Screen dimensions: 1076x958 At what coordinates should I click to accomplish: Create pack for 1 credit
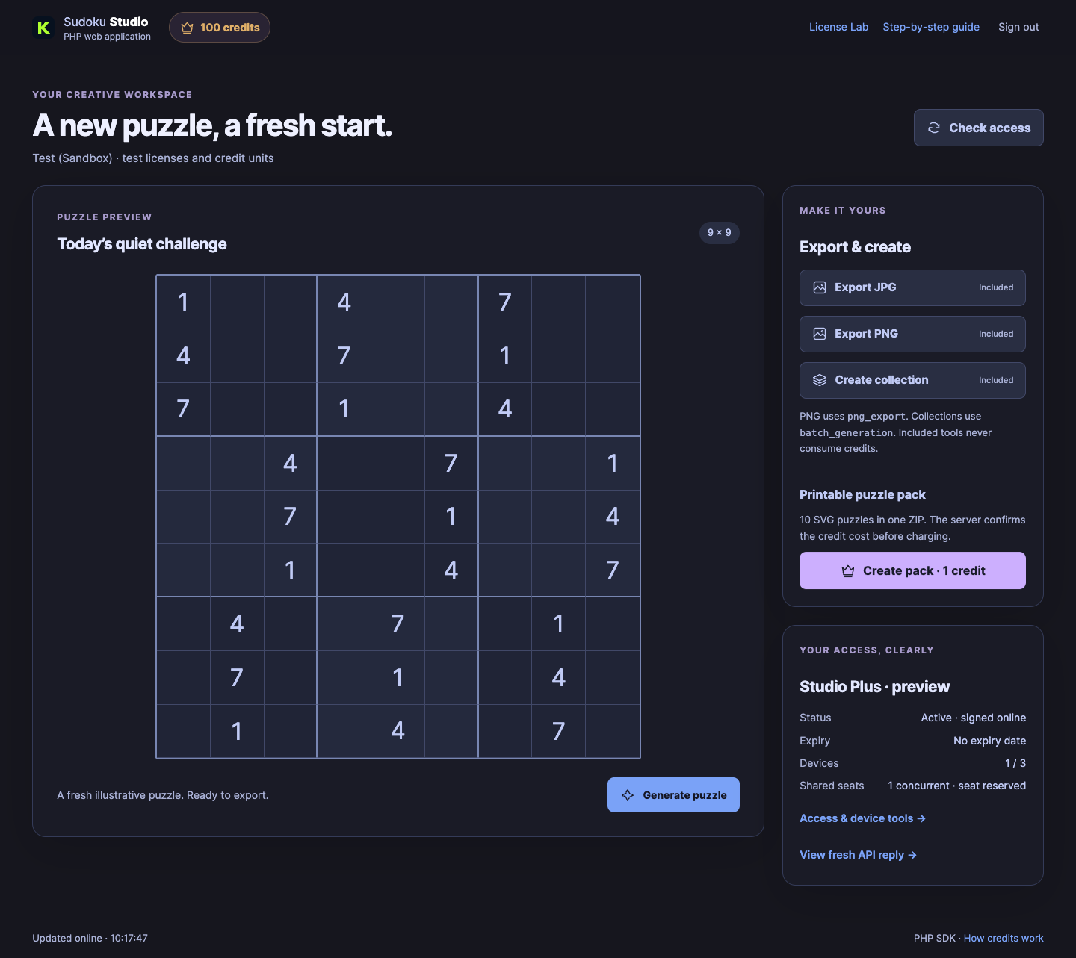(x=912, y=570)
